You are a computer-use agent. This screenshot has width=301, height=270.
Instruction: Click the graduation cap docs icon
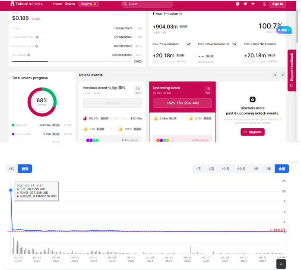coord(253,3)
